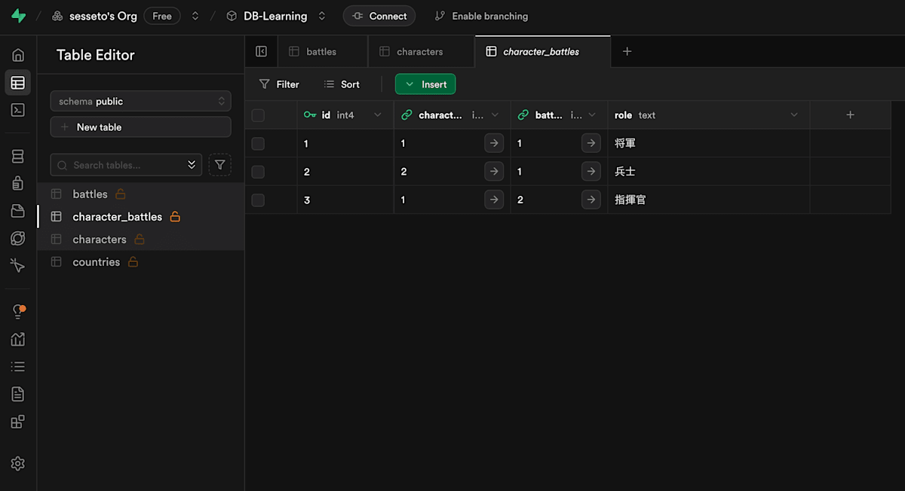
Task: Follow the character foreign key arrow in row 1
Action: pos(494,143)
